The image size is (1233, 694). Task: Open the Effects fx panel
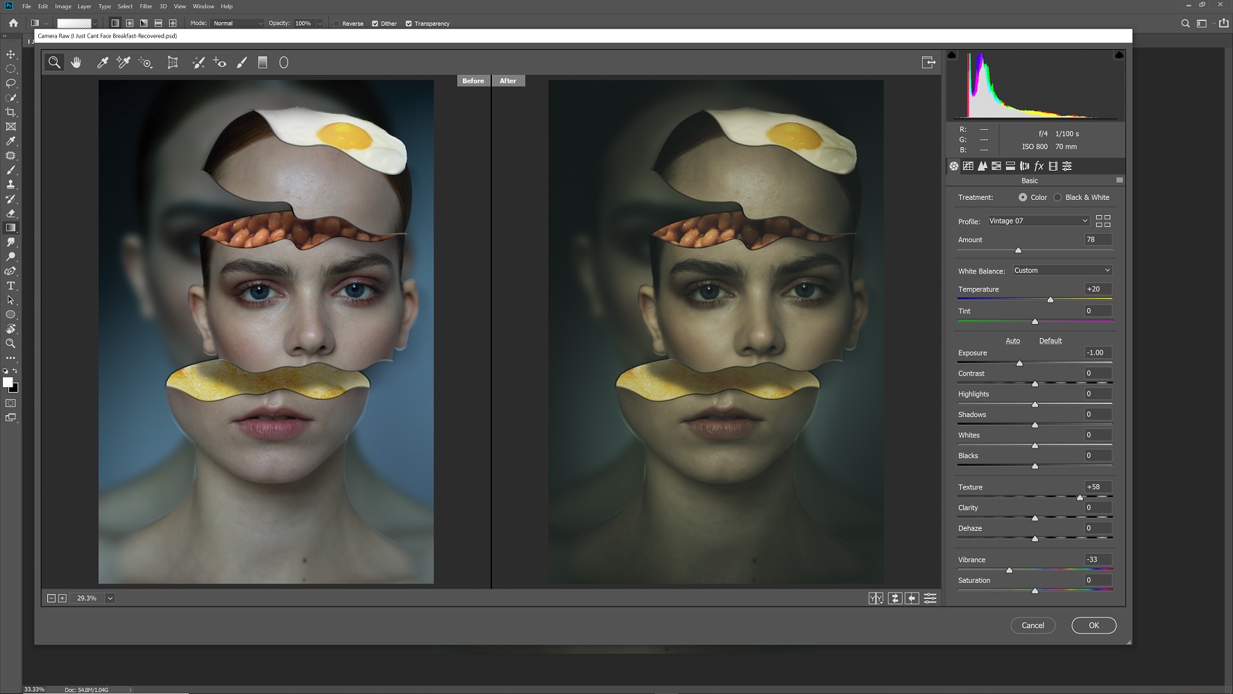pos(1039,166)
